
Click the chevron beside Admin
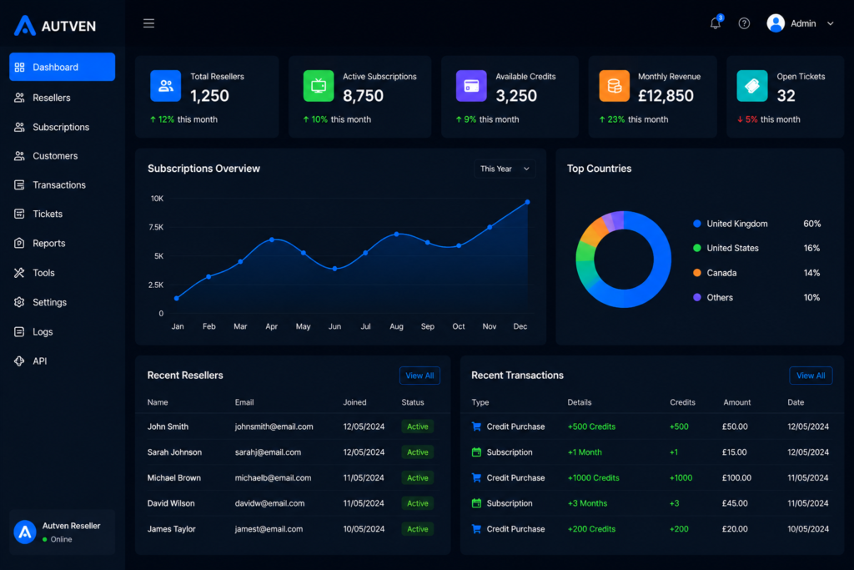830,23
